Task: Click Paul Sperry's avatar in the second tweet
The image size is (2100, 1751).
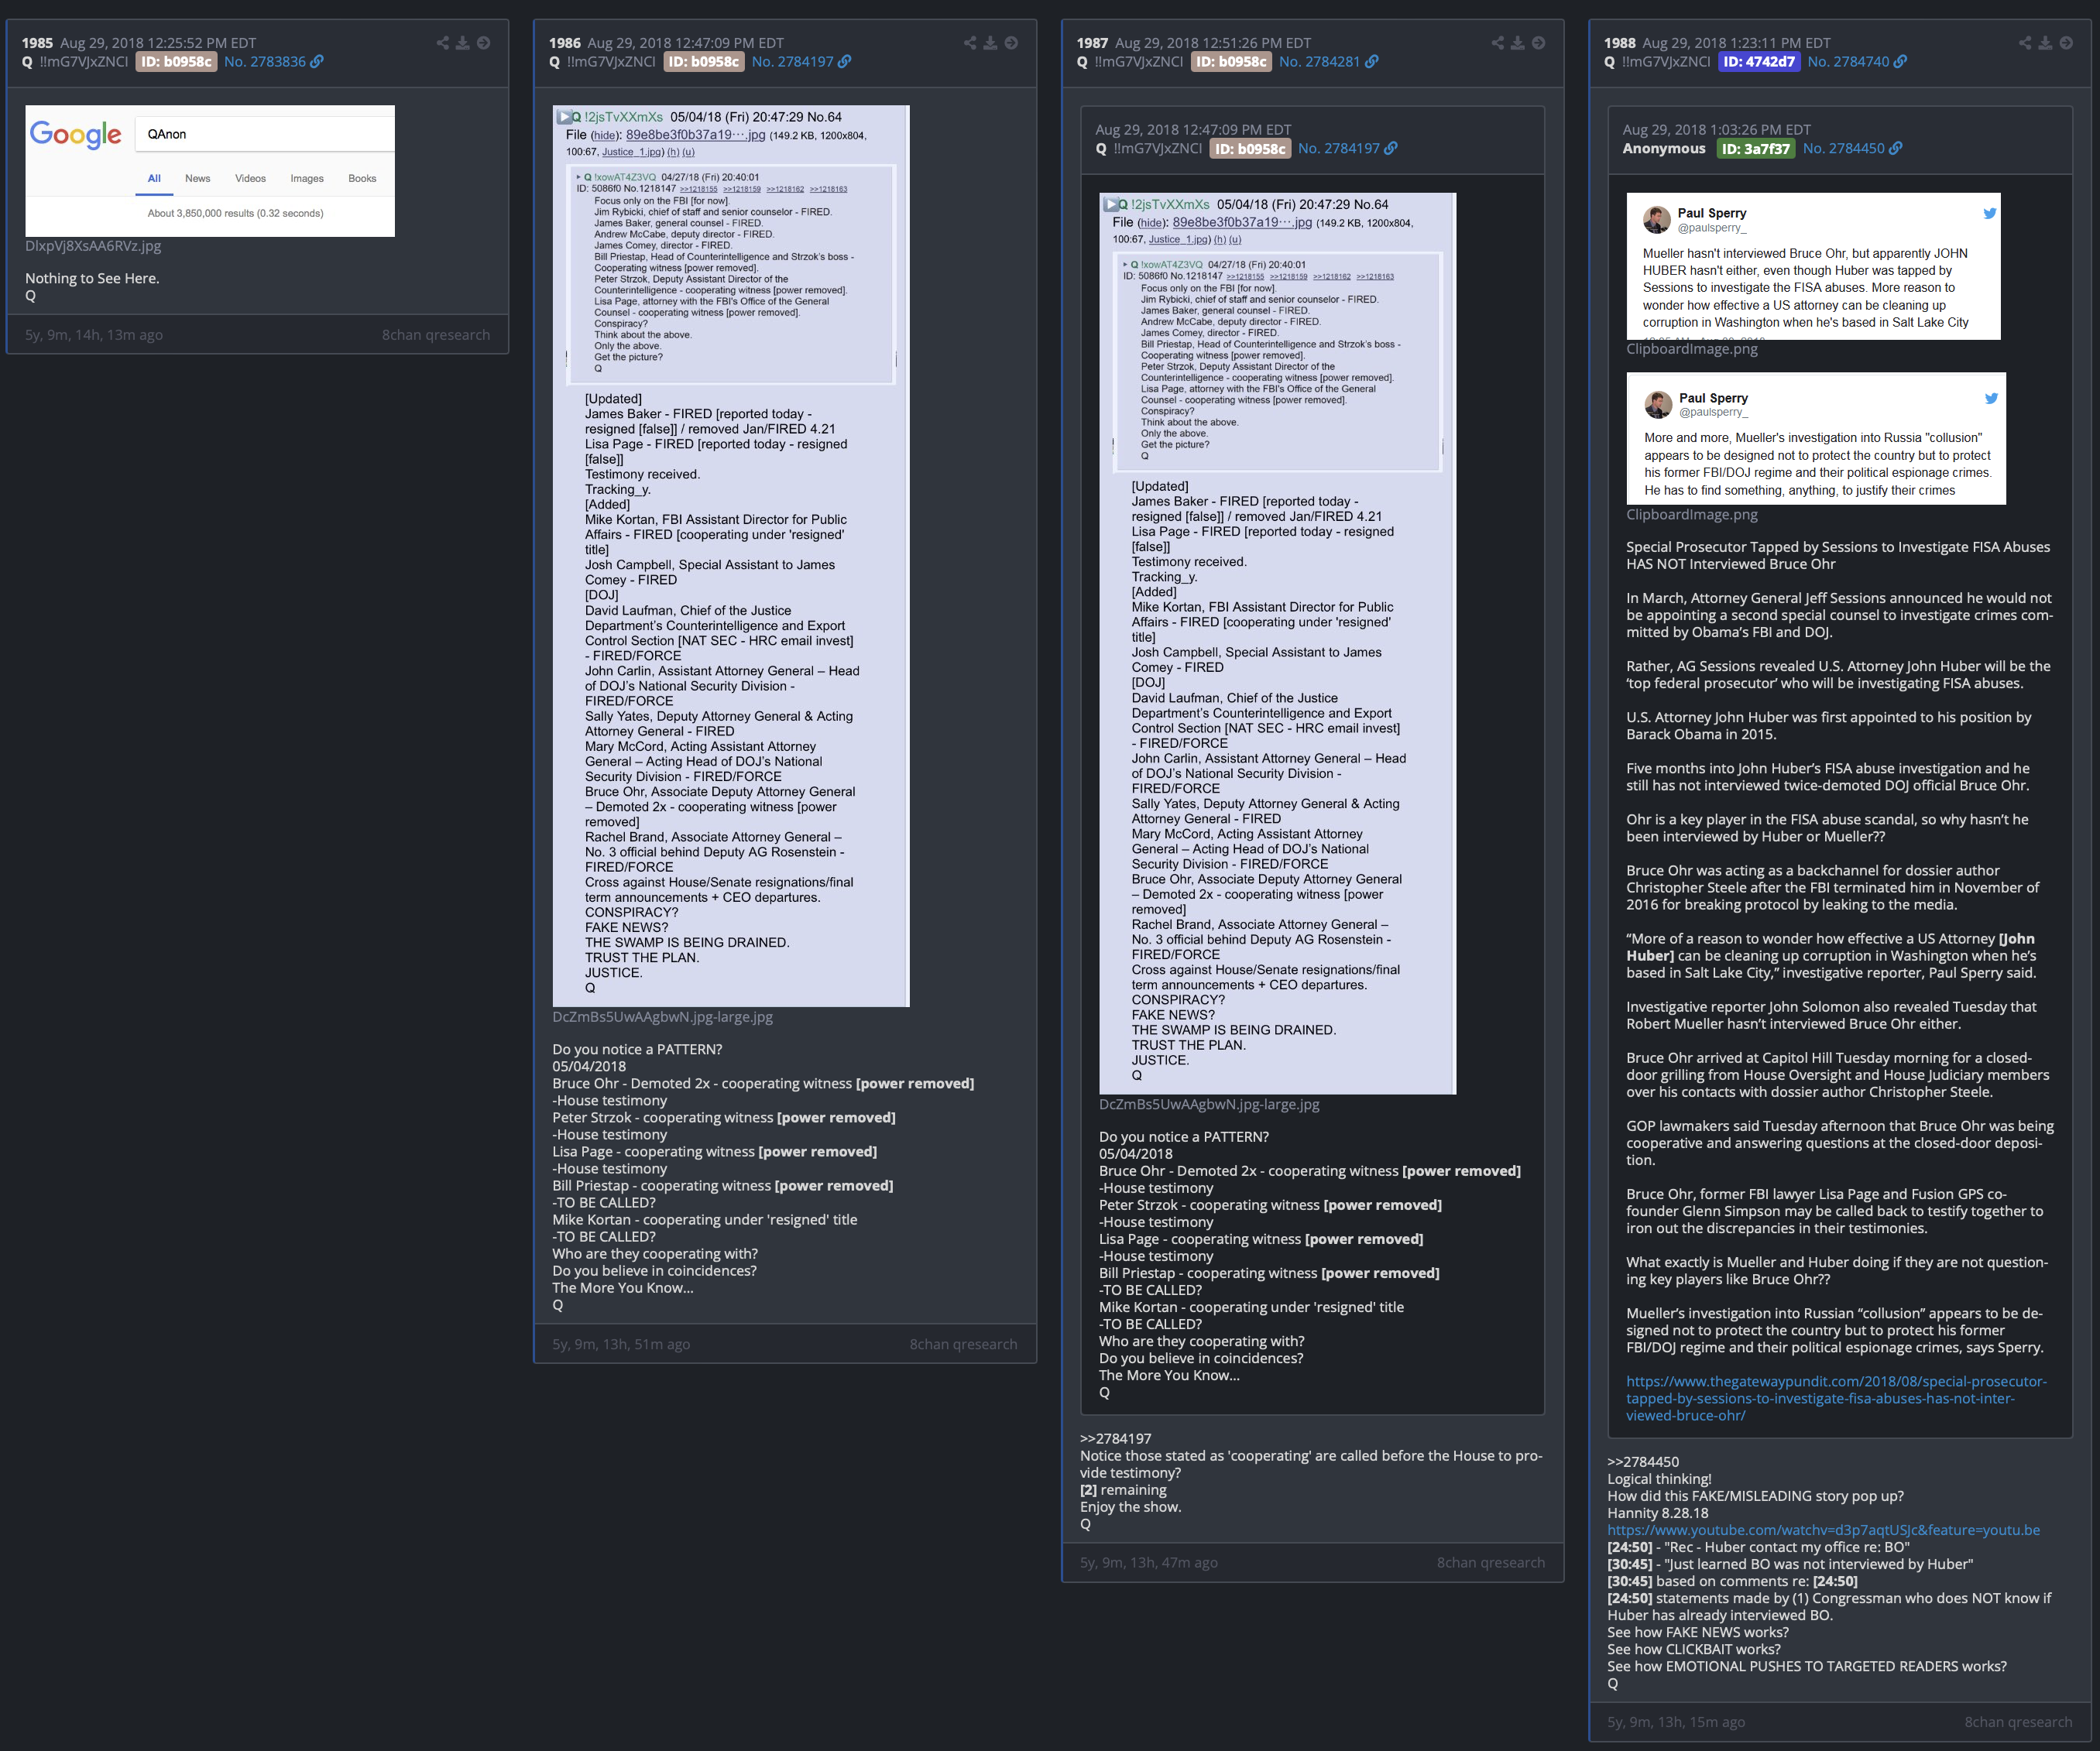Action: coord(1659,405)
